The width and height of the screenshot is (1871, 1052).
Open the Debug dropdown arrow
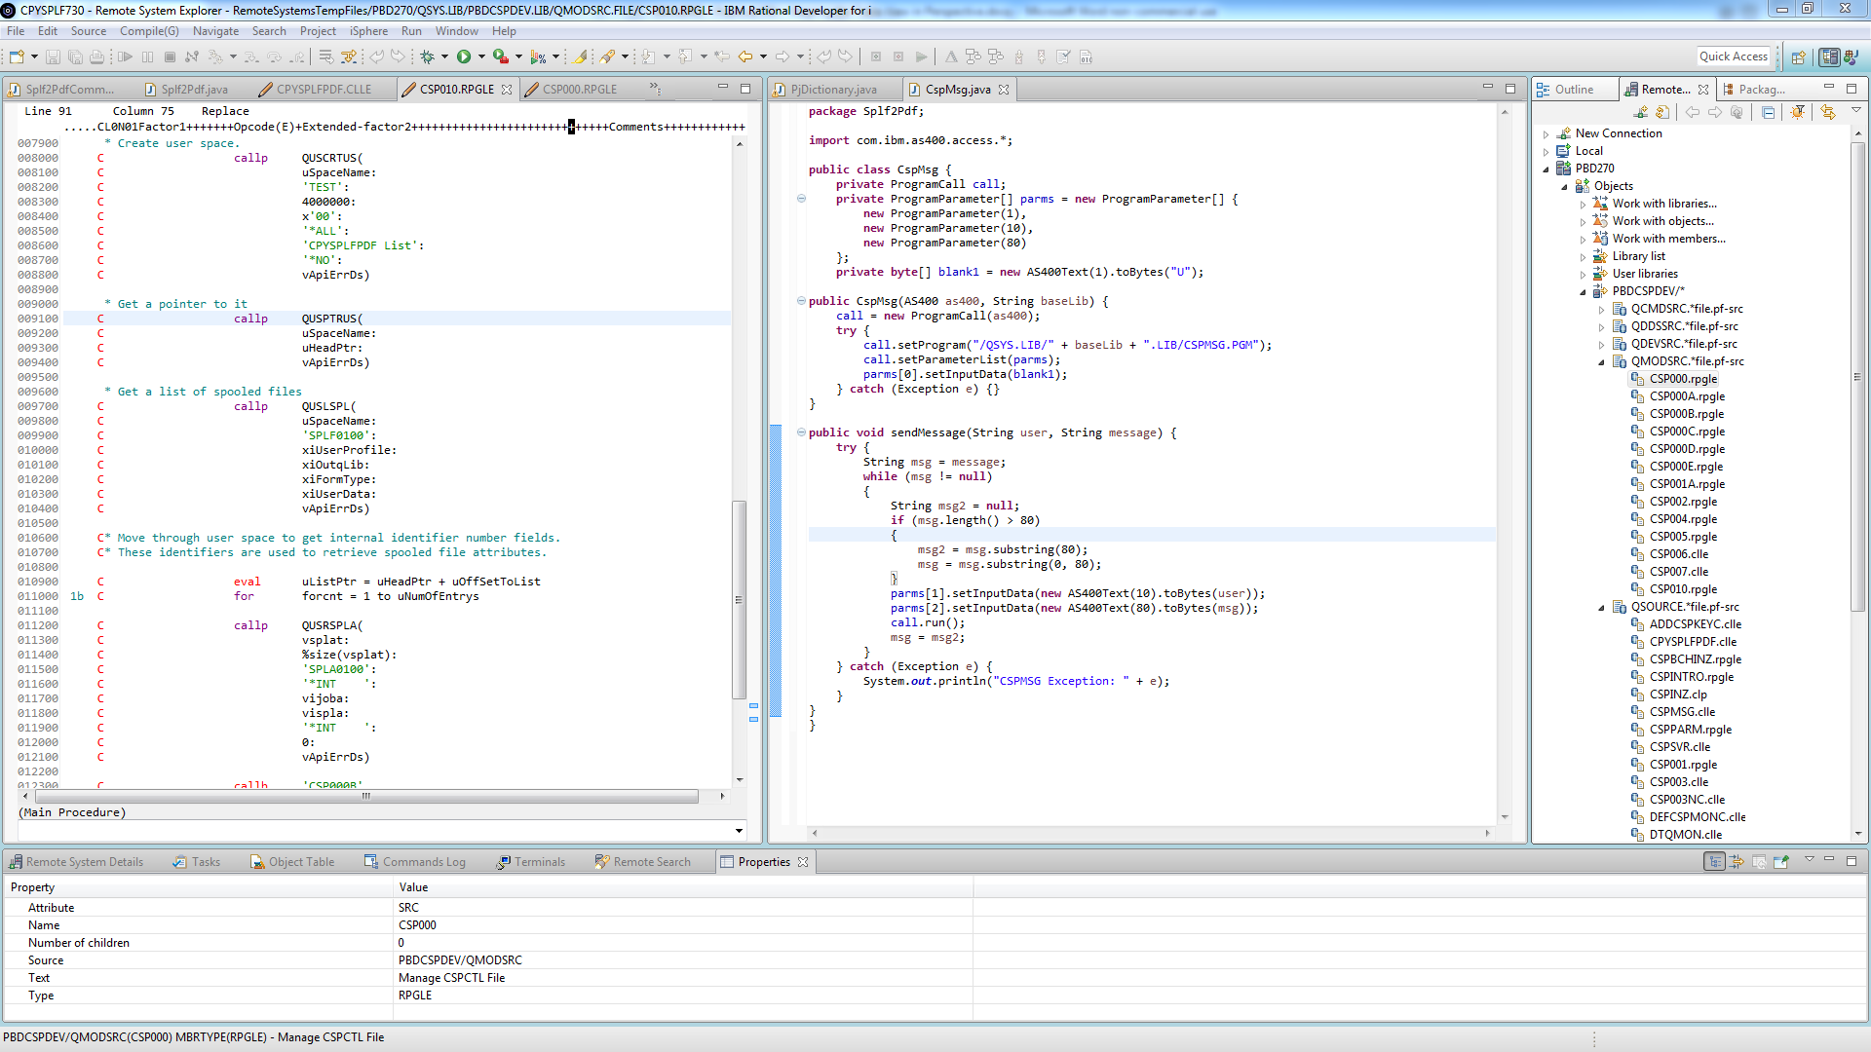click(x=444, y=56)
